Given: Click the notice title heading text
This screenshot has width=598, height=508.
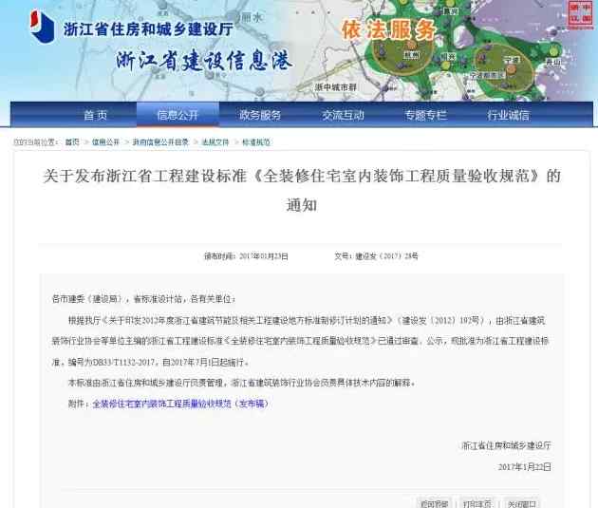Looking at the screenshot, I should 302,190.
